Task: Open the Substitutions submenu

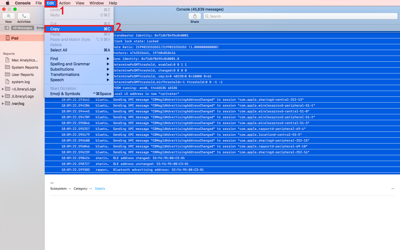Action: (79, 69)
